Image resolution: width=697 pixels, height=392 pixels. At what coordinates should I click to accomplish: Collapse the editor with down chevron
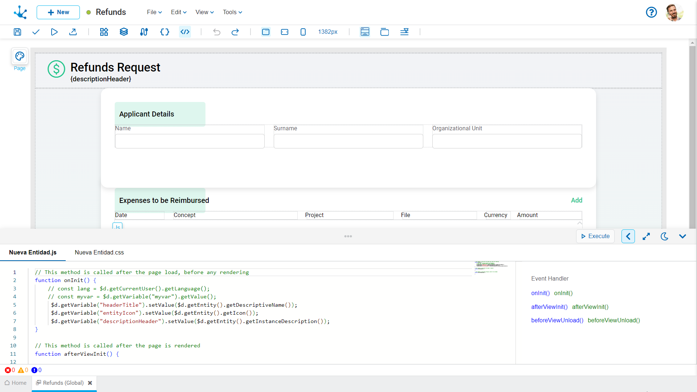[682, 236]
